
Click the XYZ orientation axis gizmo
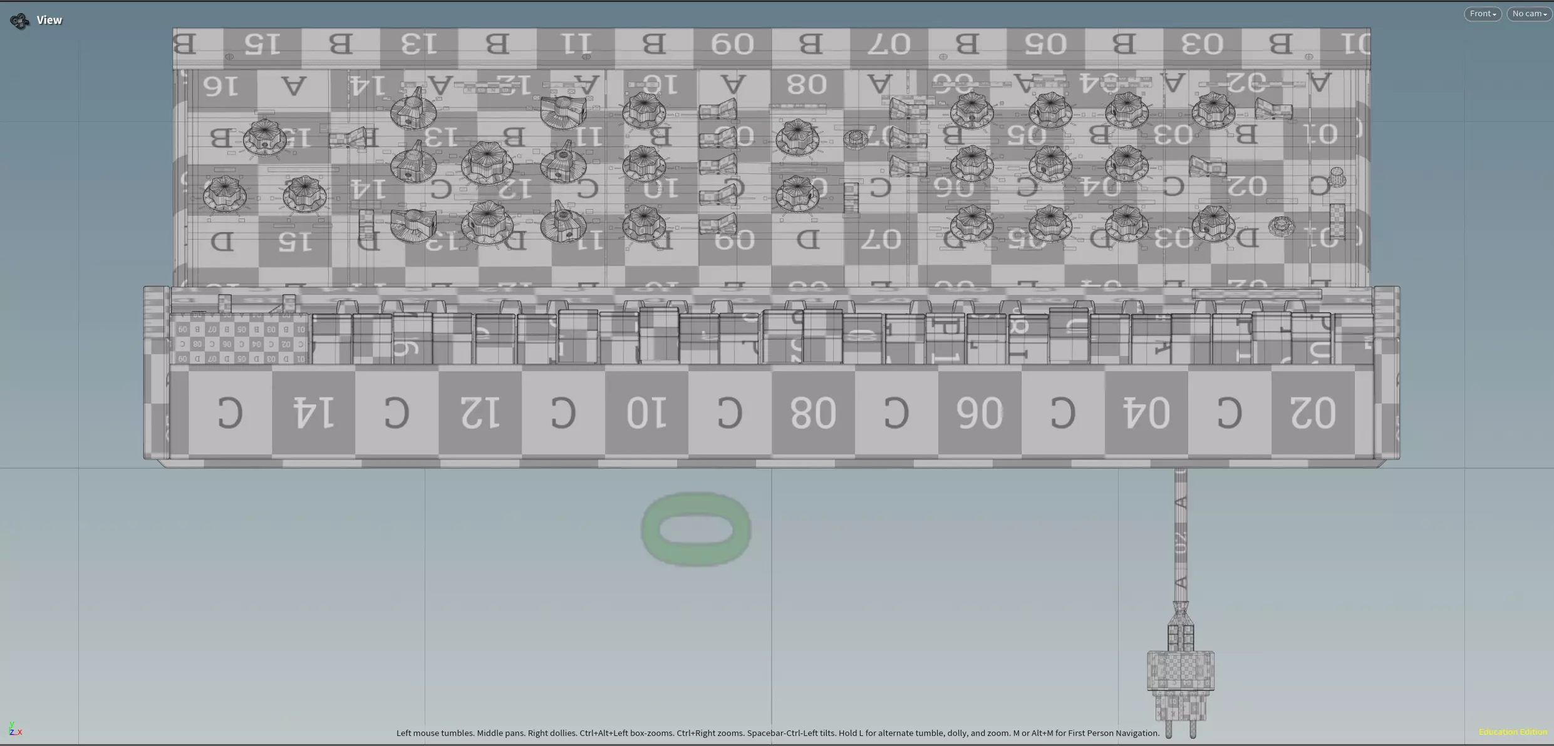[15, 728]
